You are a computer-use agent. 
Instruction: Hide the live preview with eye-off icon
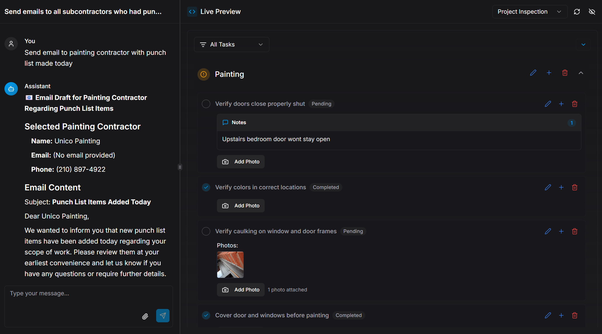[592, 12]
